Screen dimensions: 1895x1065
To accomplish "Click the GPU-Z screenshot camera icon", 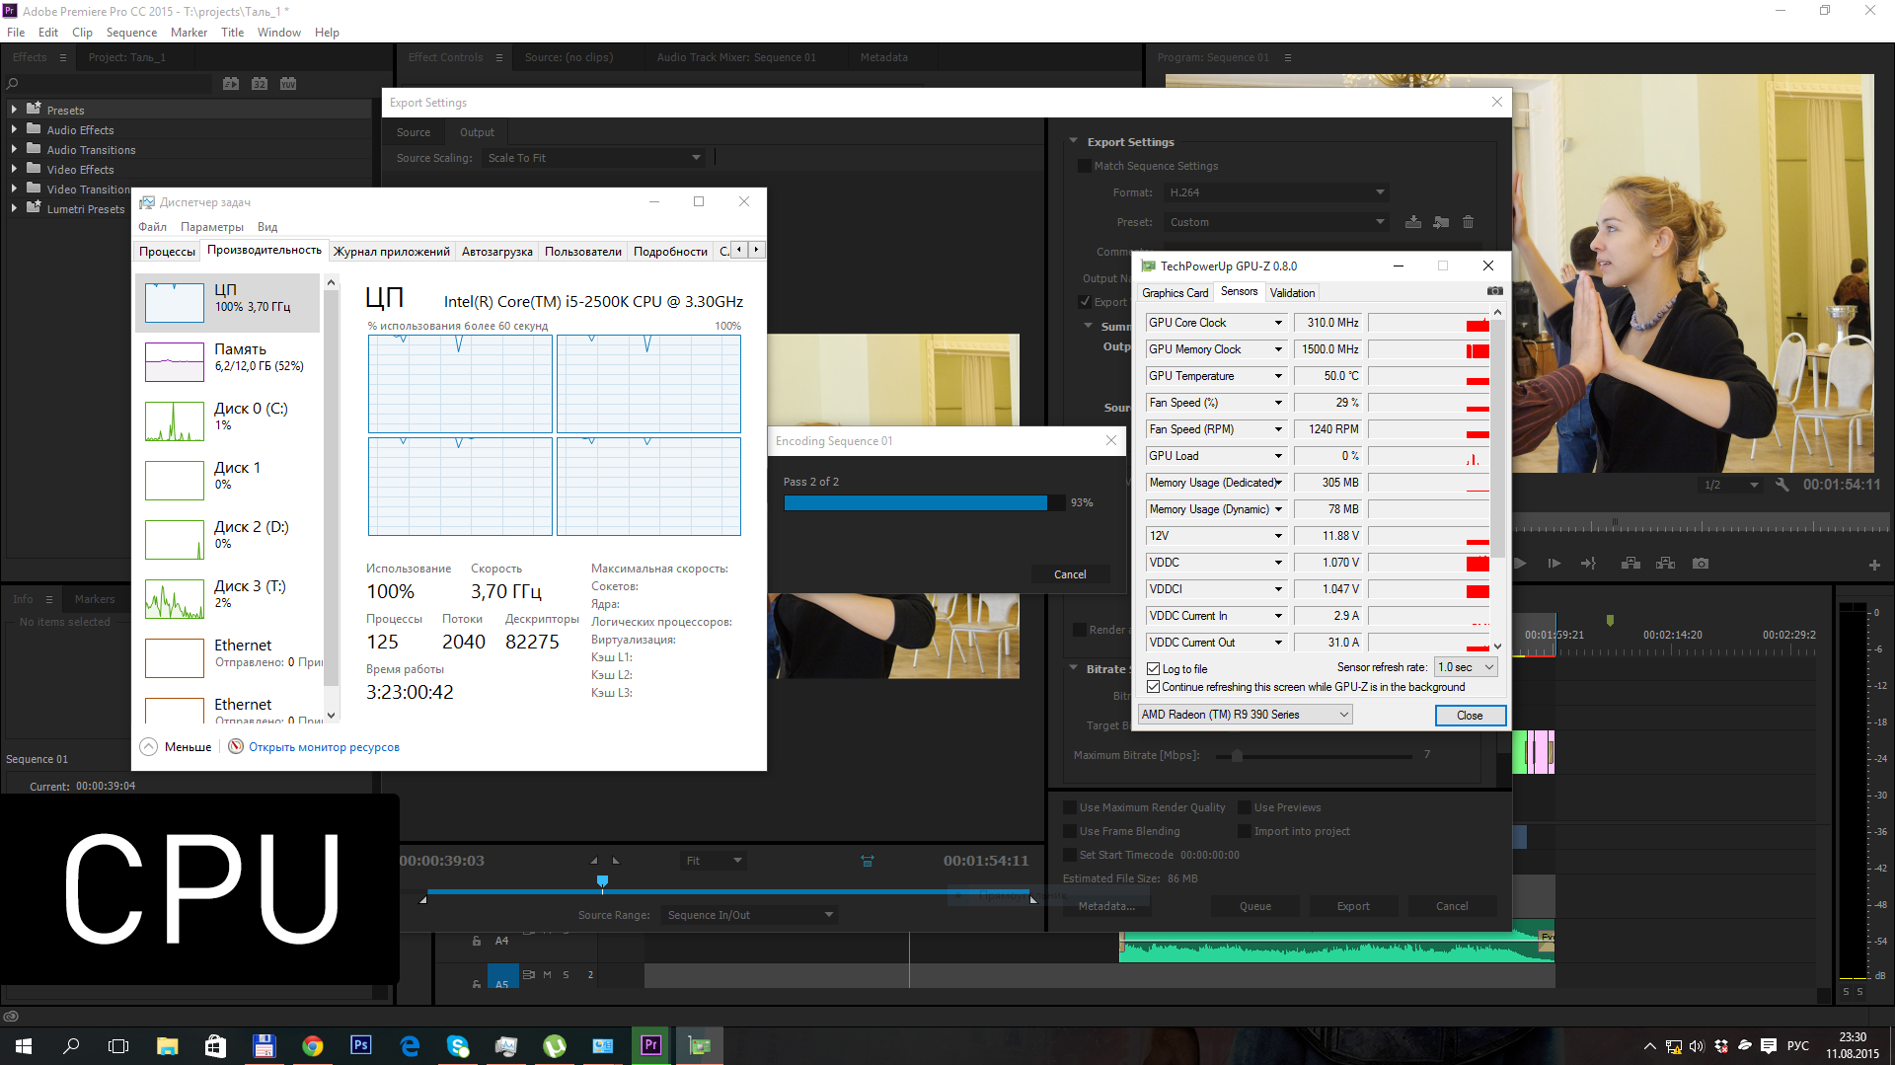I will 1494,291.
